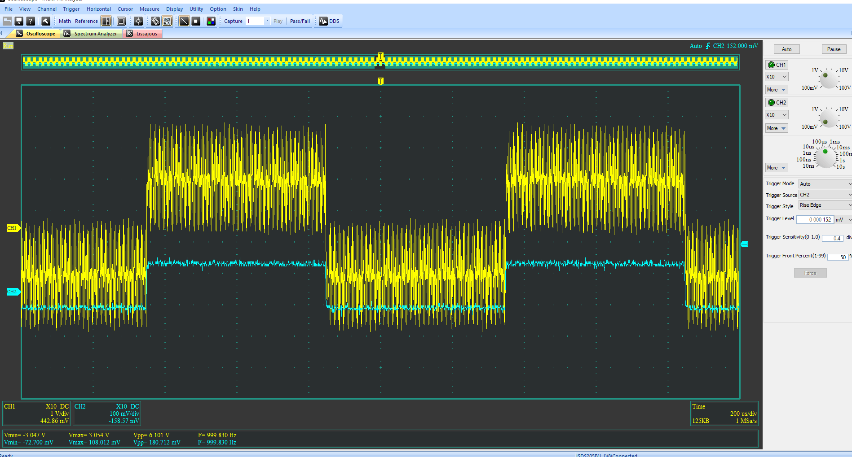Switch to the Lissajous tab
This screenshot has height=457, width=852.
tap(143, 34)
